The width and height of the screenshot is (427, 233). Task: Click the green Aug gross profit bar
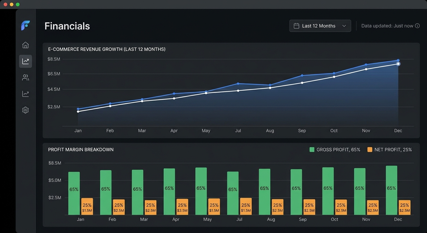coord(264,192)
